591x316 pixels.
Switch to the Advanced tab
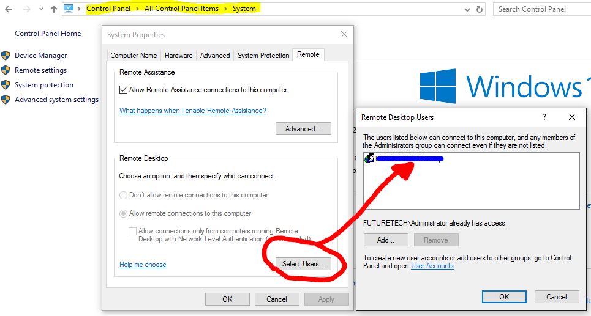(215, 55)
